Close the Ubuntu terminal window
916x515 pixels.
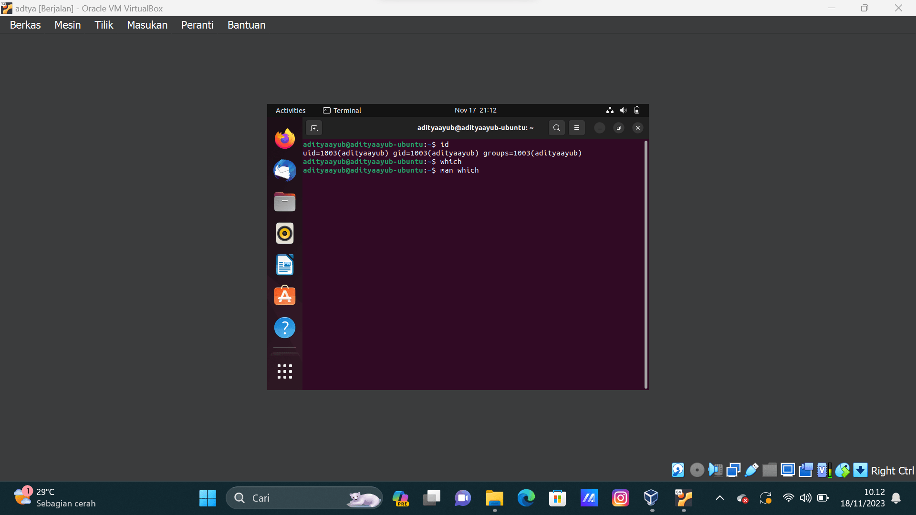(x=638, y=128)
